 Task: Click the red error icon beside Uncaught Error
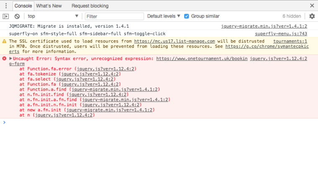4,58
